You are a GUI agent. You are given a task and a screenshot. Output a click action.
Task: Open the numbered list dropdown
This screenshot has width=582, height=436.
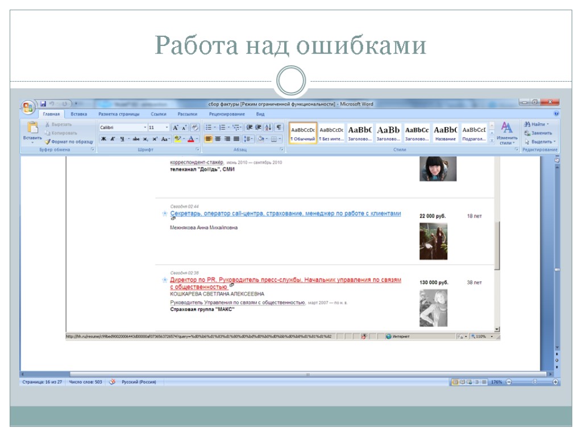click(228, 128)
